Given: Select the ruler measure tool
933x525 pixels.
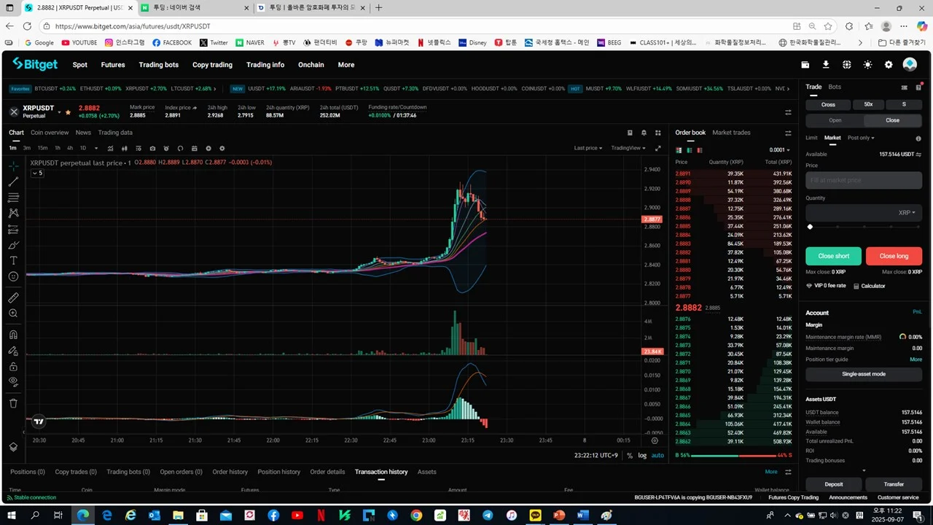Looking at the screenshot, I should pyautogui.click(x=13, y=298).
